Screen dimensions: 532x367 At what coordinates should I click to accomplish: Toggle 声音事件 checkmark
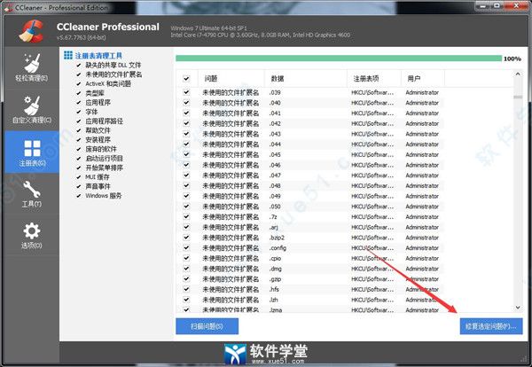[79, 186]
